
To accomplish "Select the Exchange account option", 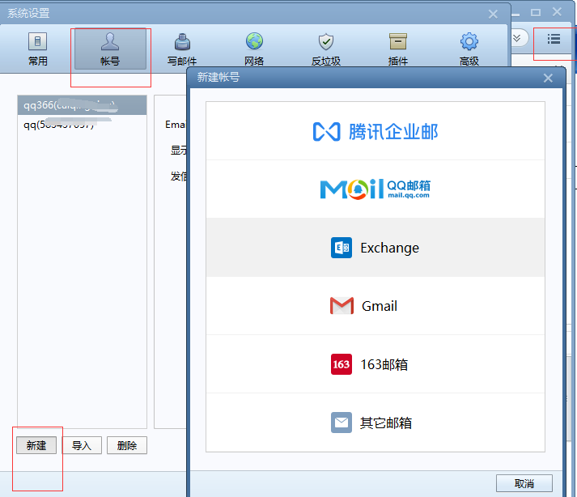I will (x=375, y=248).
